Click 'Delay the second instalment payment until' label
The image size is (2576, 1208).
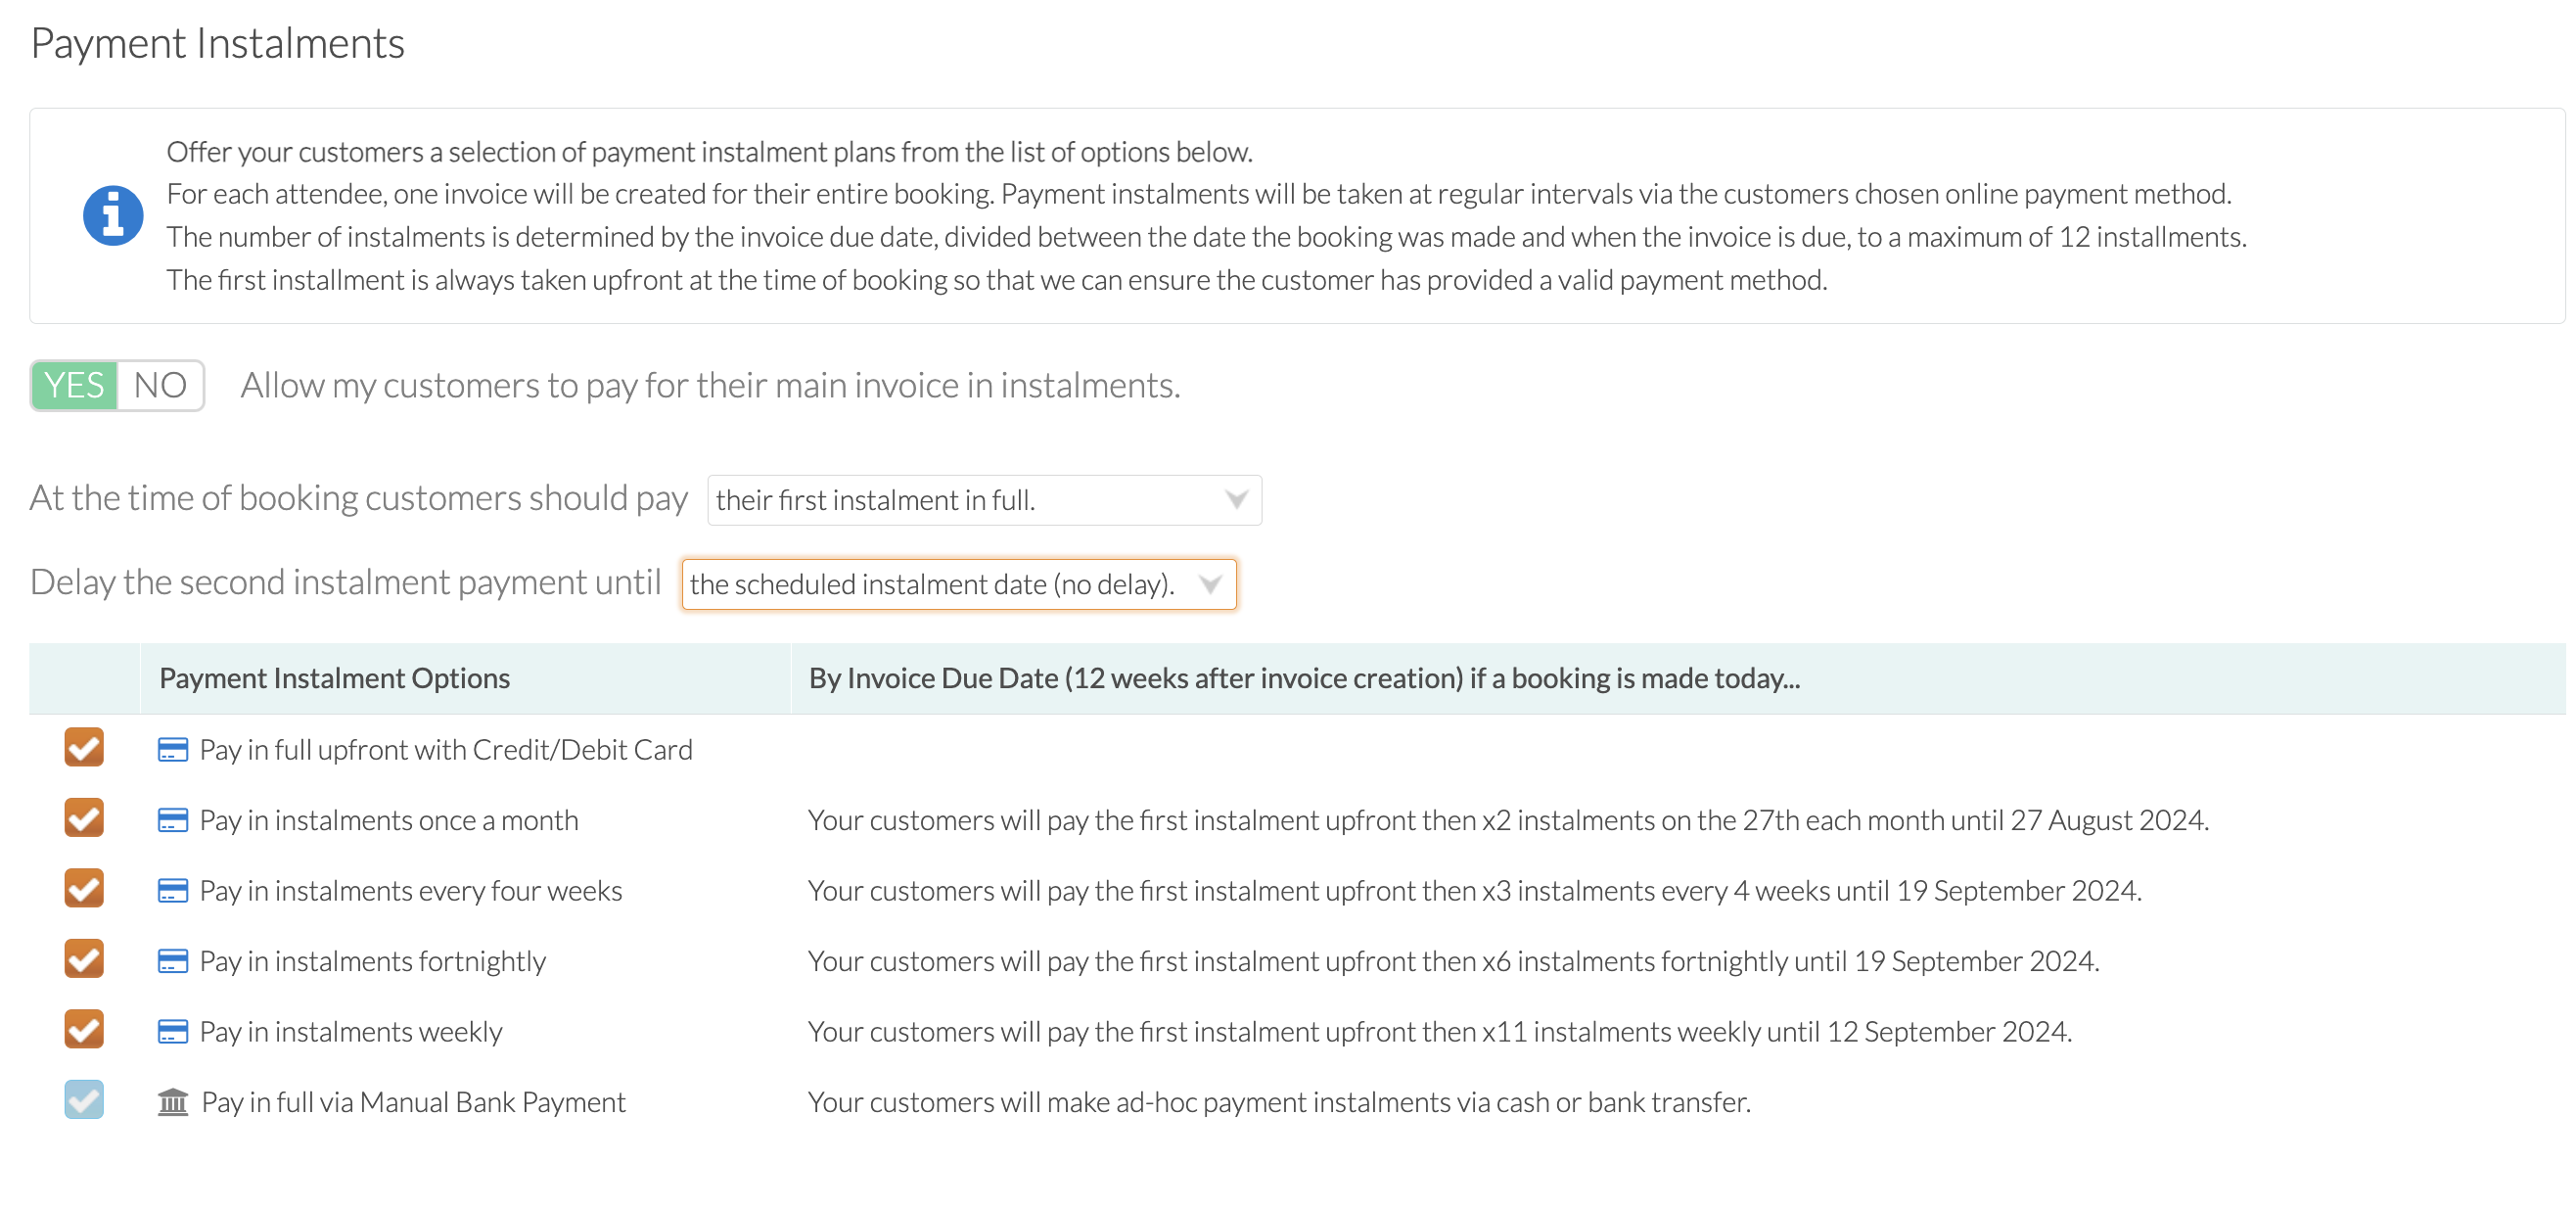click(x=346, y=582)
